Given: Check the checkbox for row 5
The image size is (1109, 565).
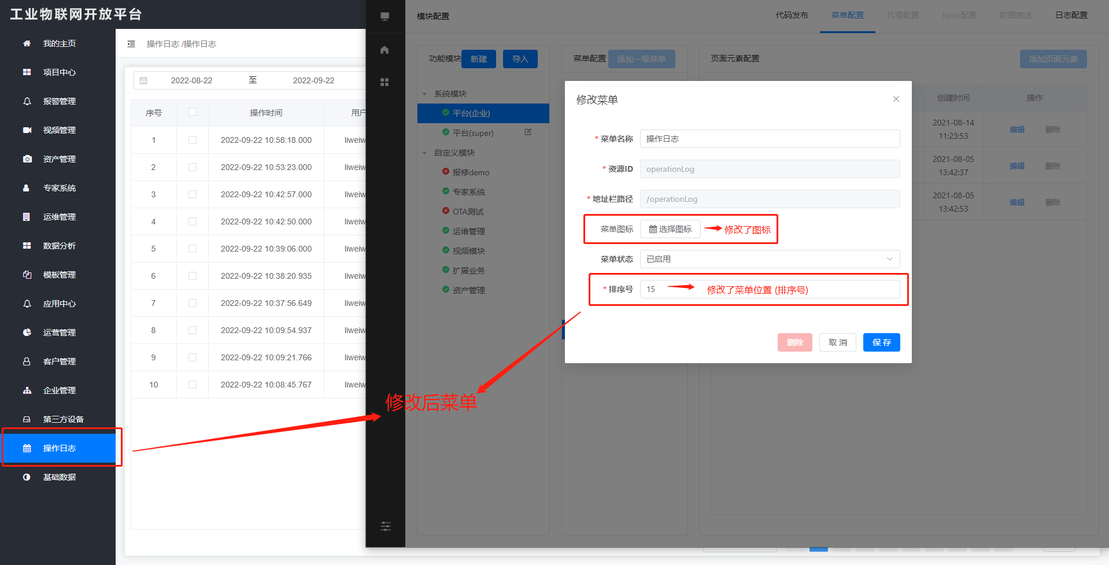Looking at the screenshot, I should (x=193, y=249).
